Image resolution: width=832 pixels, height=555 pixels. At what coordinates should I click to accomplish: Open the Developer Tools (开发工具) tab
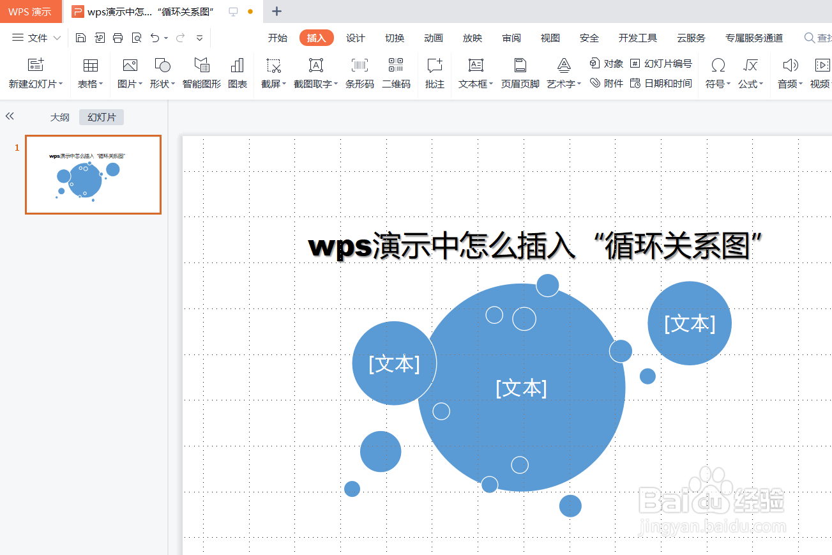(638, 38)
